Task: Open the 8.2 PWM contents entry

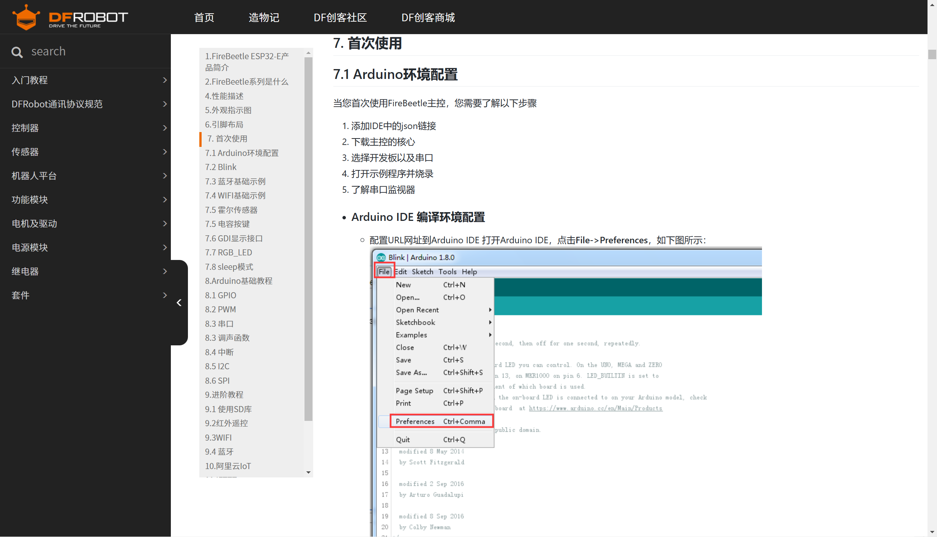Action: [x=221, y=309]
